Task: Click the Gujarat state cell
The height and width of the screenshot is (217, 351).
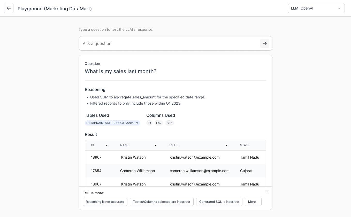Action: [x=246, y=171]
